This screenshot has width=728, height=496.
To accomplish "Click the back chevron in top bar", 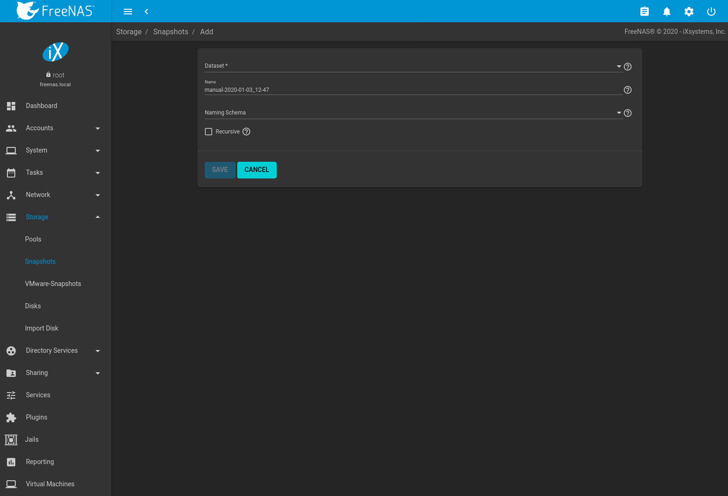I will coord(146,12).
